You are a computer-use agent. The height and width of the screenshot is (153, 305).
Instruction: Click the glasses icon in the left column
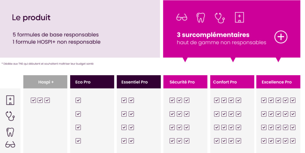coord(10,145)
